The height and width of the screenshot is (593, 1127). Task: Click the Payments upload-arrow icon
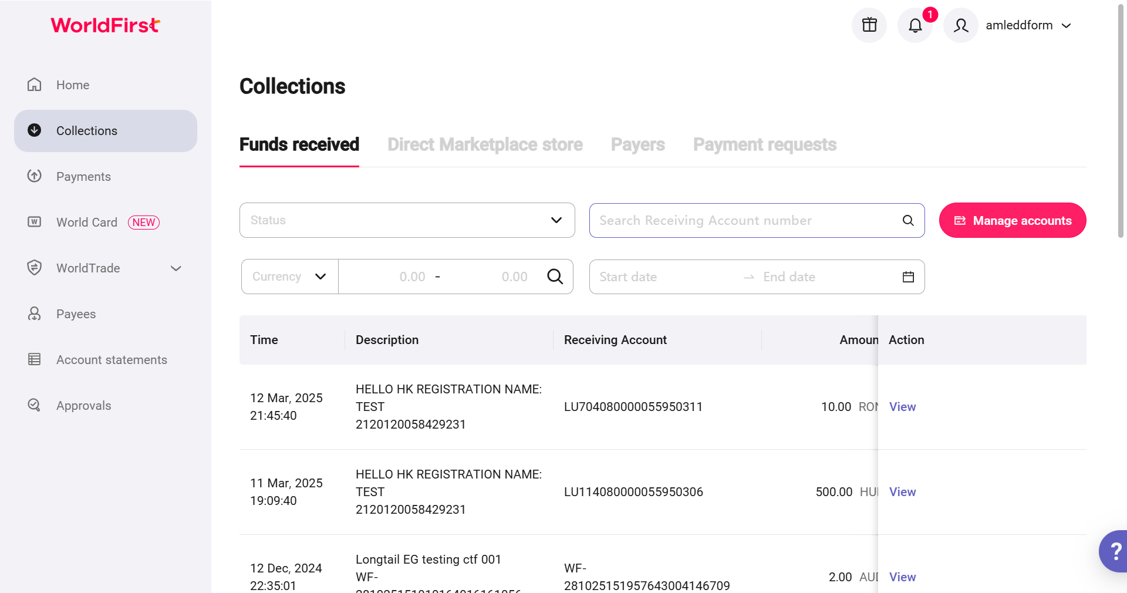[x=35, y=176]
